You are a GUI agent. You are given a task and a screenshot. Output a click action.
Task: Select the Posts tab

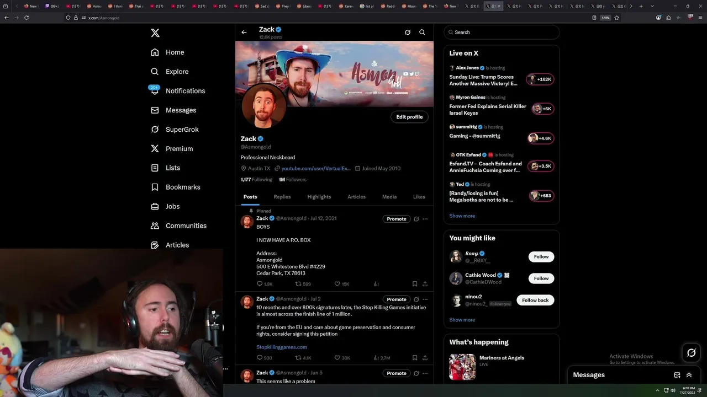(250, 197)
